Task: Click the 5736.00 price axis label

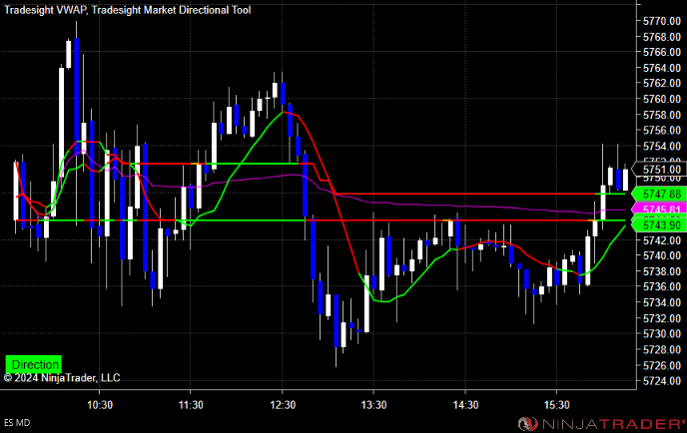Action: click(x=662, y=286)
